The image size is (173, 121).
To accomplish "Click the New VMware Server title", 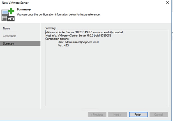I will (15, 3).
